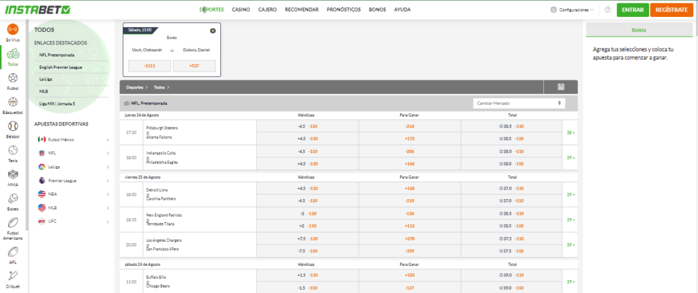Open the Bonos menu

(378, 10)
